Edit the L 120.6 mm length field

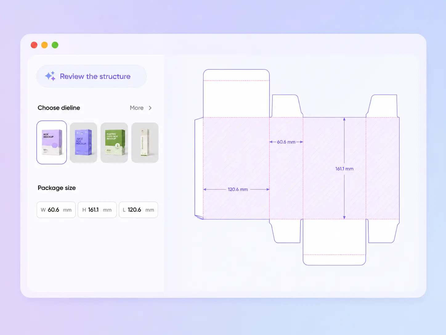(x=138, y=210)
